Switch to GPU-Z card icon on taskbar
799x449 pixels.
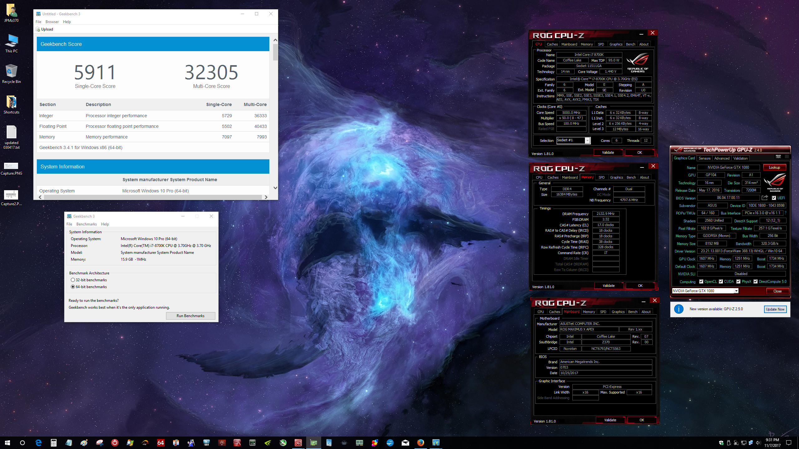pos(314,443)
